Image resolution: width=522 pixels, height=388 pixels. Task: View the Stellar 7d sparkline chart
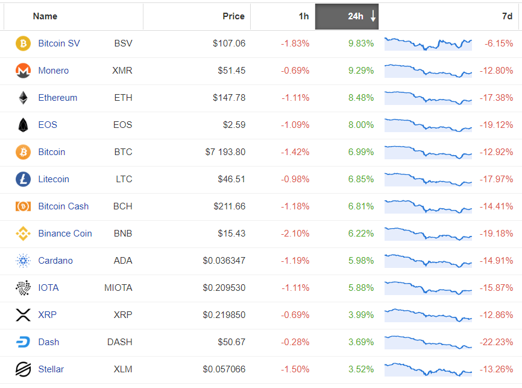428,370
